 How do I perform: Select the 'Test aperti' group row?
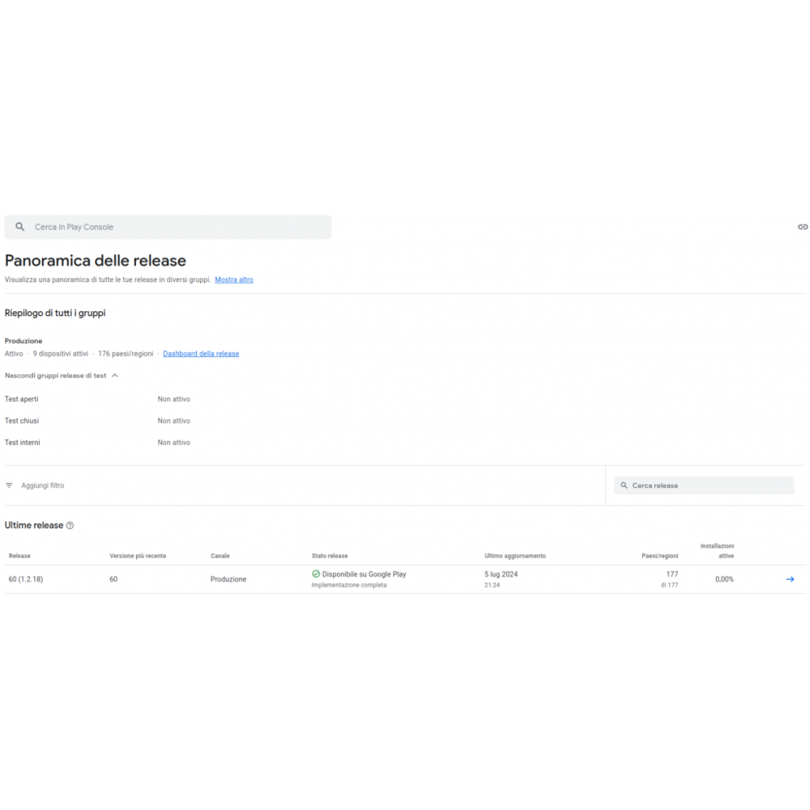click(22, 399)
